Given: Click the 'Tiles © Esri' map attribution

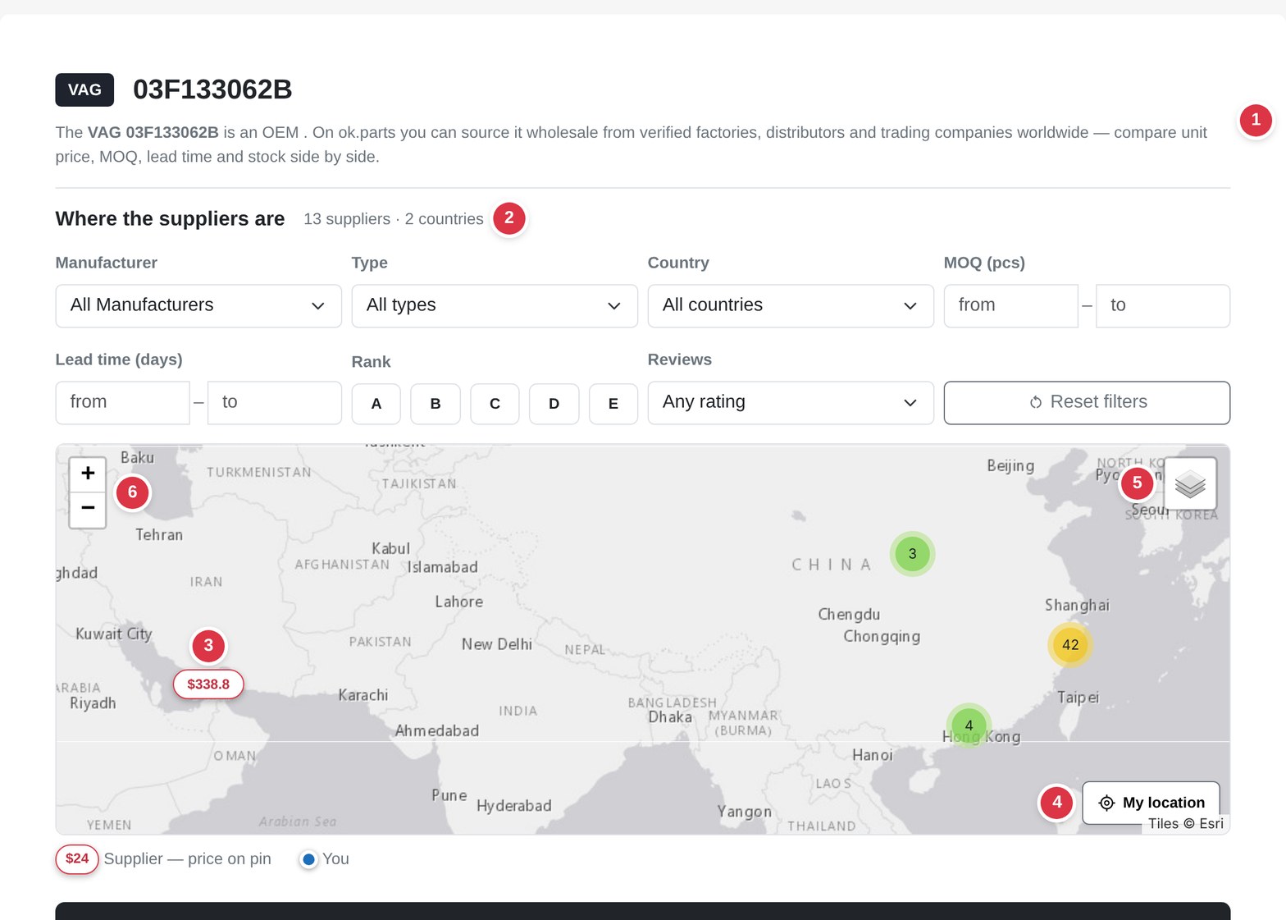Looking at the screenshot, I should click(1185, 824).
